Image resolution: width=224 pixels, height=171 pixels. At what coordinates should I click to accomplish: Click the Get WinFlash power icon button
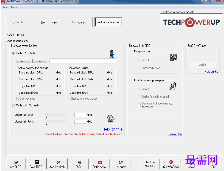tap(171, 164)
